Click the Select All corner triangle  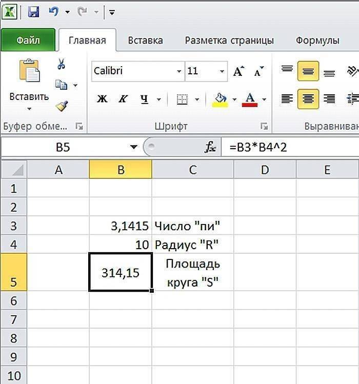pos(14,170)
